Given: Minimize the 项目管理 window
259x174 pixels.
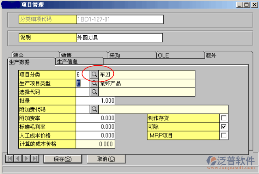Looking at the screenshot, I should tap(240, 4).
